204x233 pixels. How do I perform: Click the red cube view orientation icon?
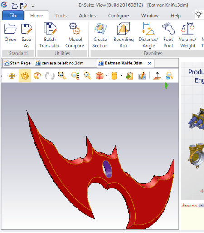(x=99, y=76)
